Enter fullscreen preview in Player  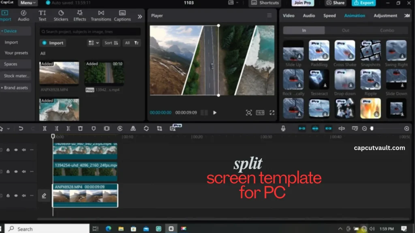[x=272, y=112]
